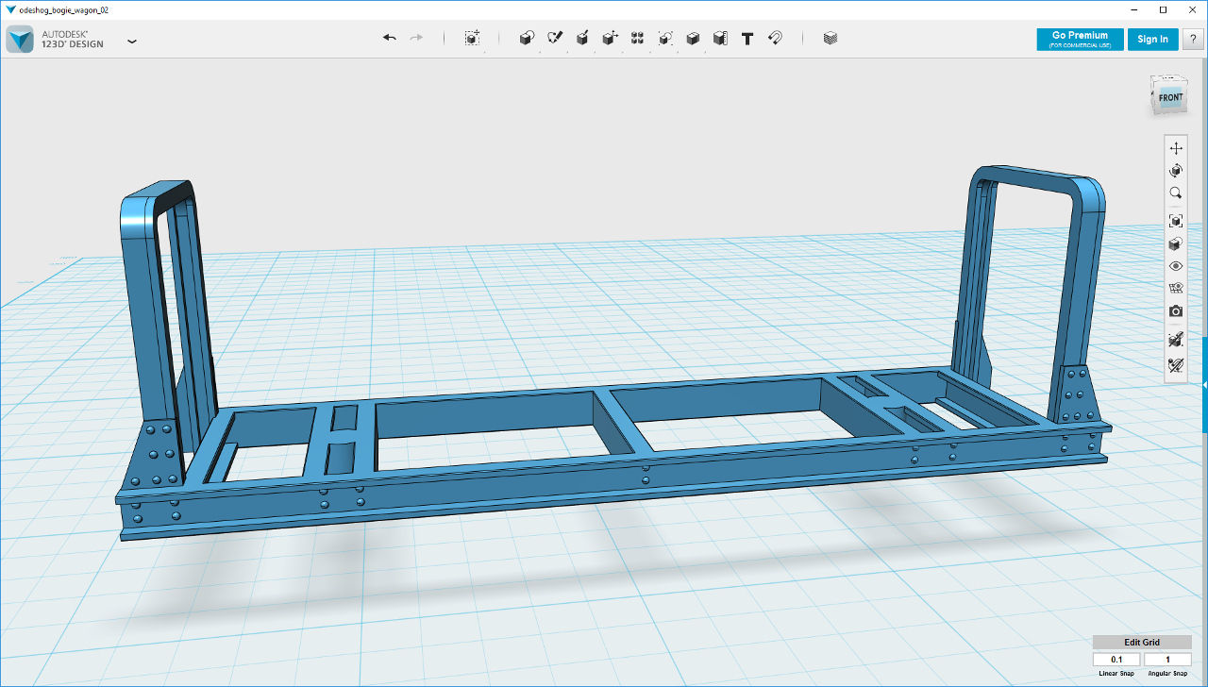Click the Undo arrow
Screen dimensions: 1208x687
[389, 38]
